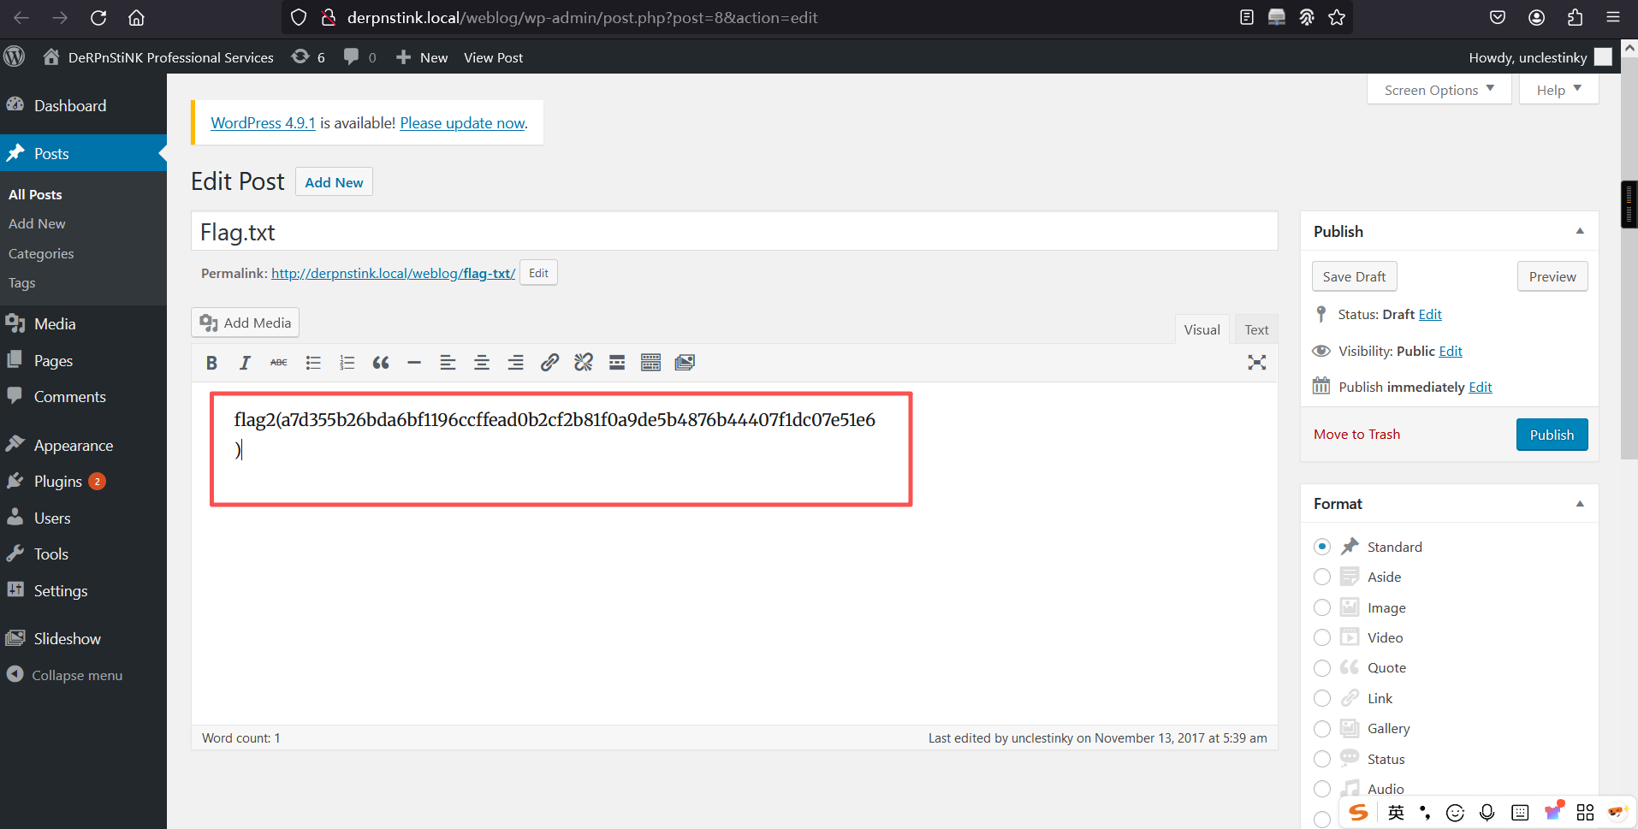Select the Link post format

click(x=1322, y=698)
